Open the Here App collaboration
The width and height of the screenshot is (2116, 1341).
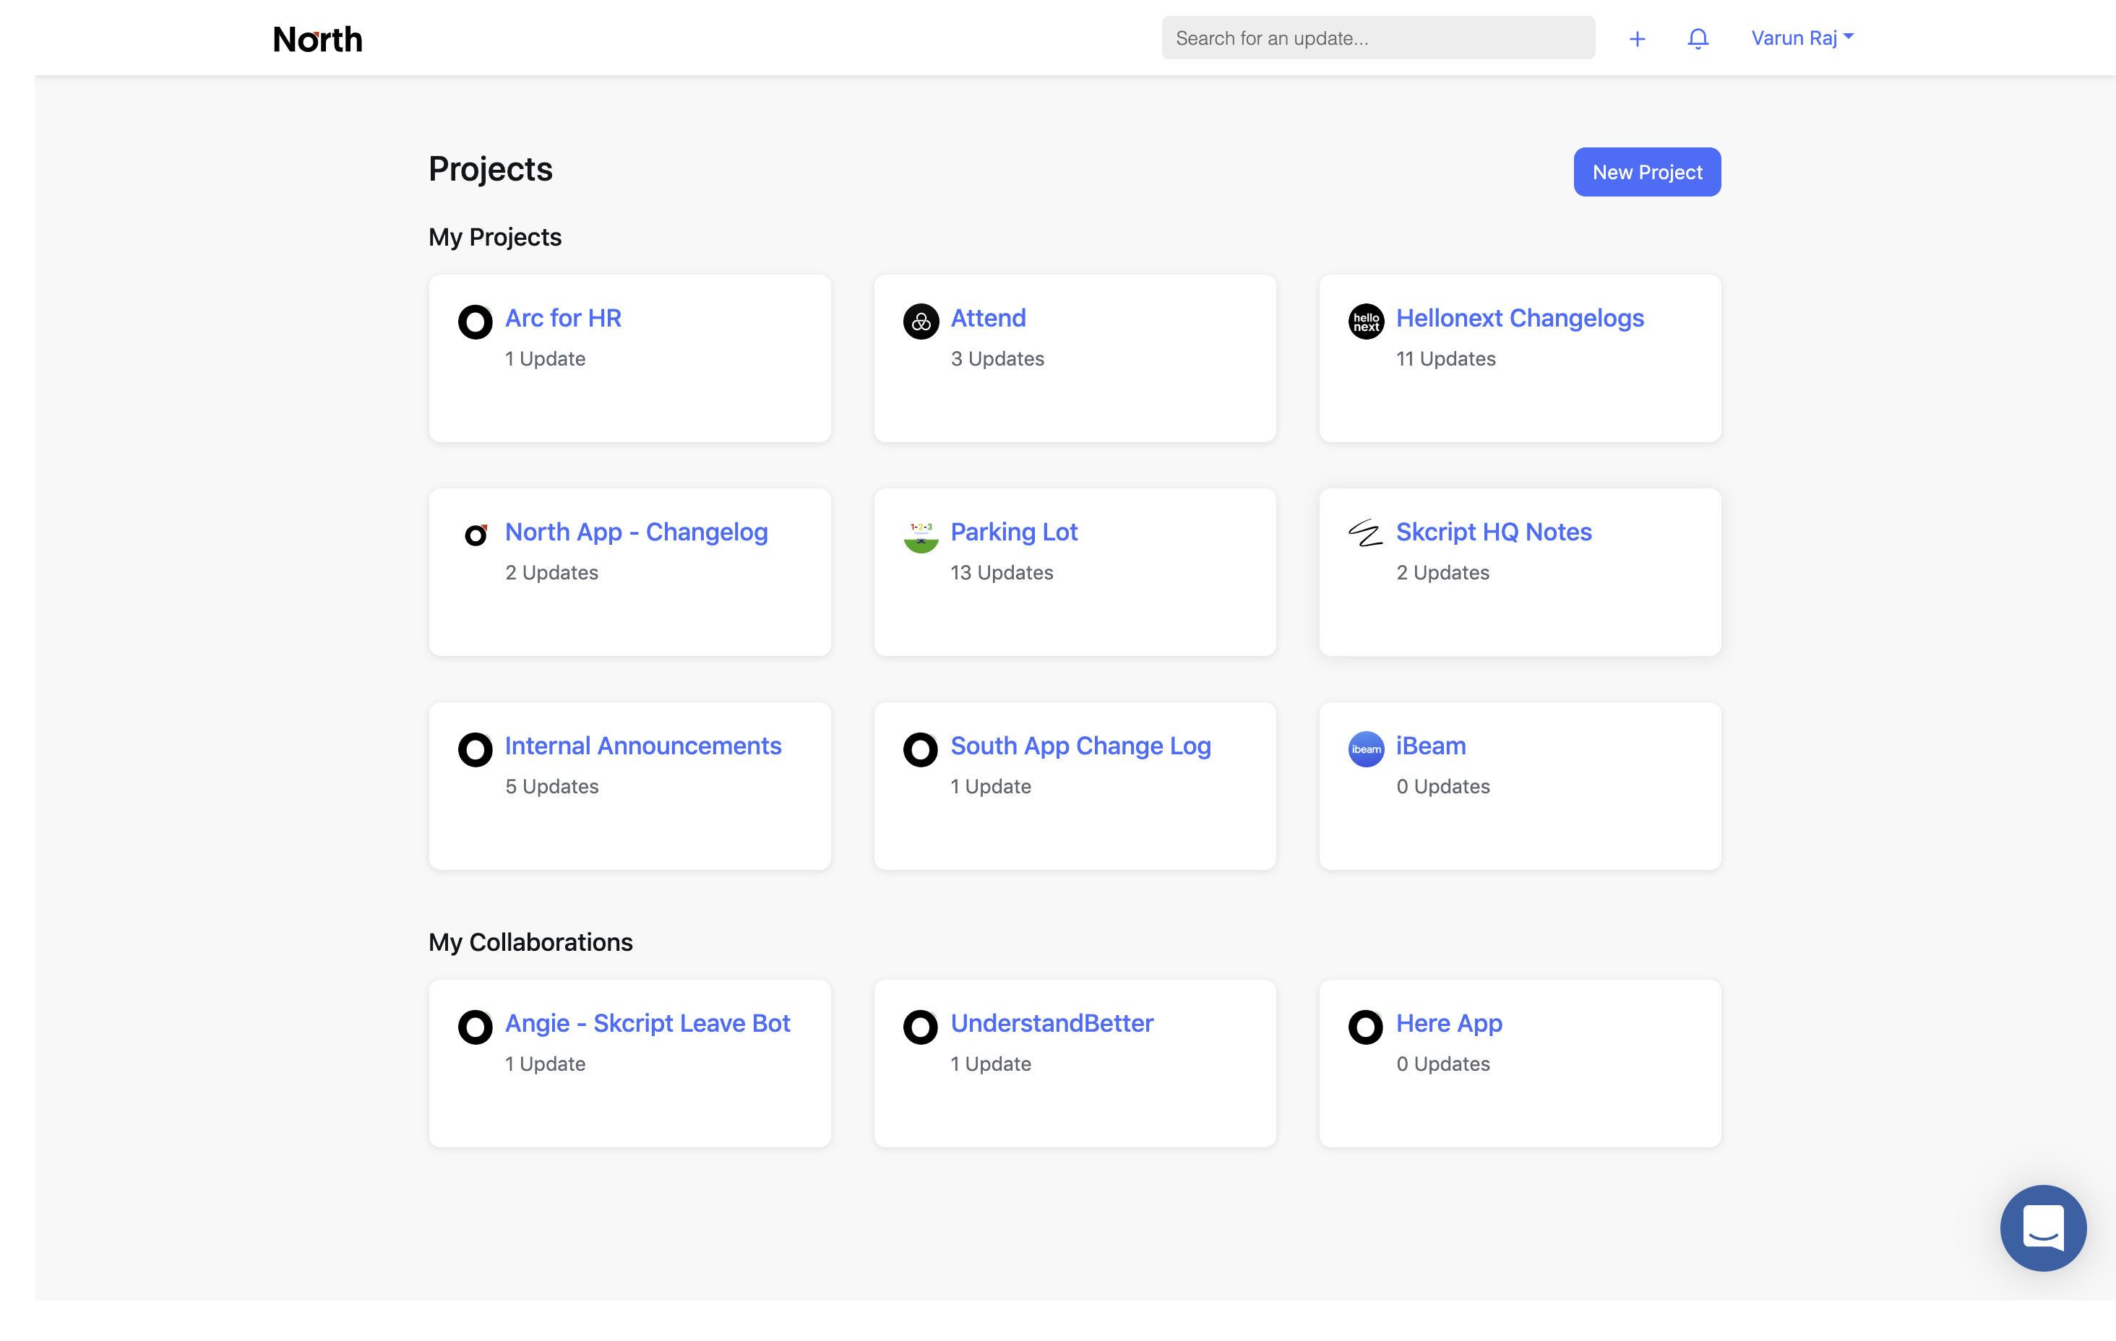[1449, 1024]
